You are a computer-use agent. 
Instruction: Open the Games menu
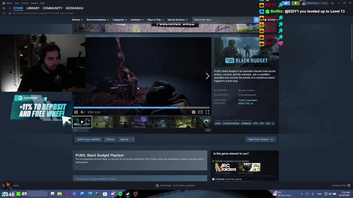34,3
